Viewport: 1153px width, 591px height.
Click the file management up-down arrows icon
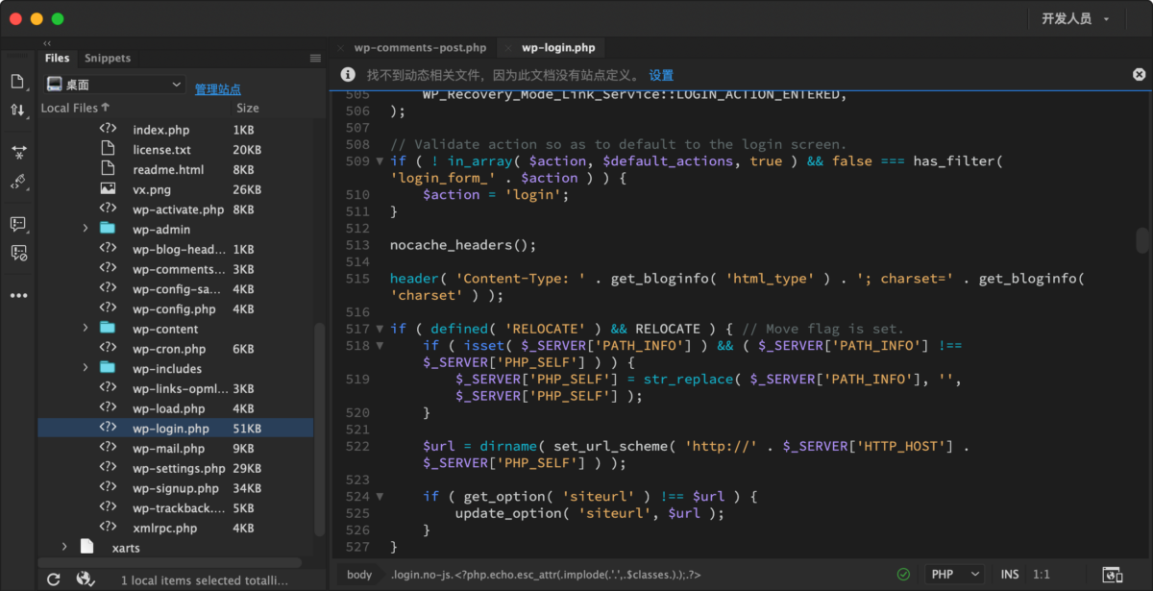(17, 110)
